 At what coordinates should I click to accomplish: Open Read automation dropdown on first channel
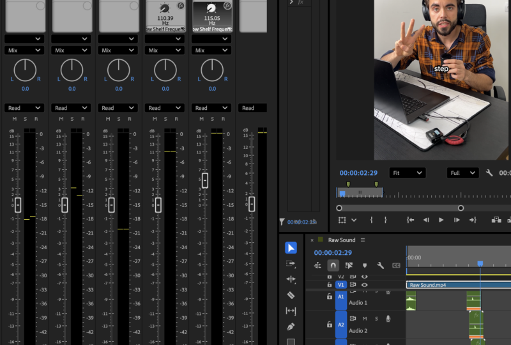point(24,108)
